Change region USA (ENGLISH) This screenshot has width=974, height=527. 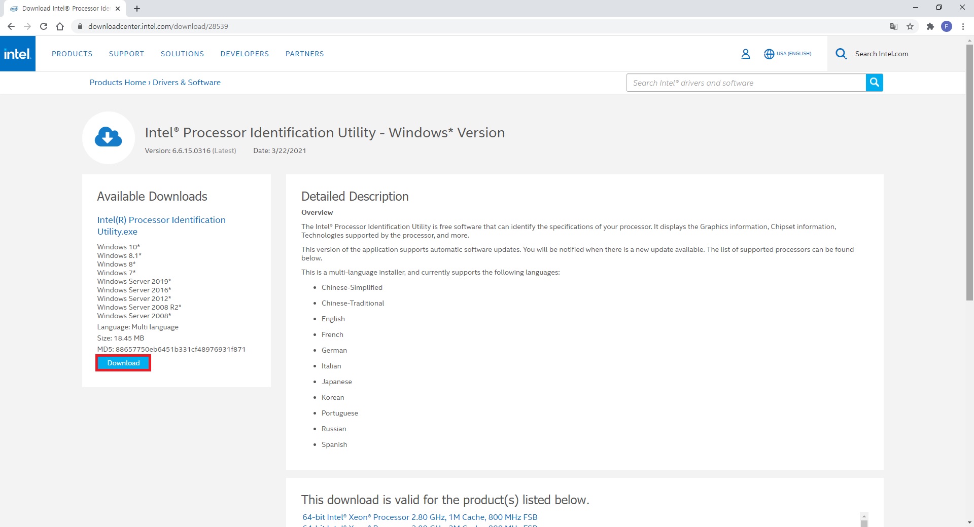click(x=793, y=54)
